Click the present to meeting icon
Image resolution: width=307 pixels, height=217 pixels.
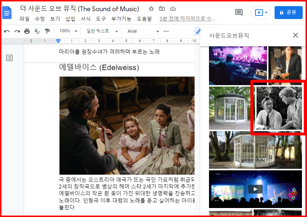pyautogui.click(x=259, y=13)
